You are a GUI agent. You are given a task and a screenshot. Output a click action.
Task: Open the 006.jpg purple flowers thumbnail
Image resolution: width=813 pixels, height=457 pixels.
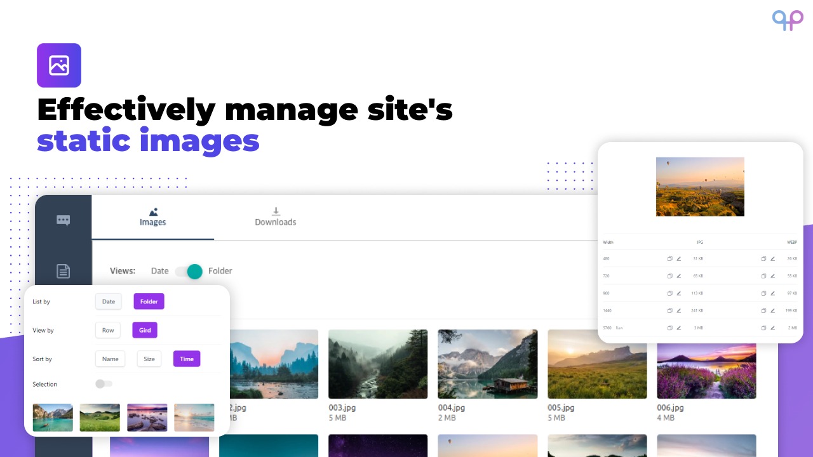coord(706,371)
